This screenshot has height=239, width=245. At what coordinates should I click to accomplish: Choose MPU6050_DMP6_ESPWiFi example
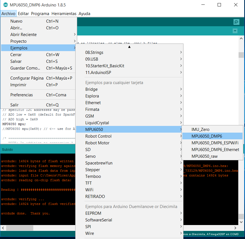(215, 143)
